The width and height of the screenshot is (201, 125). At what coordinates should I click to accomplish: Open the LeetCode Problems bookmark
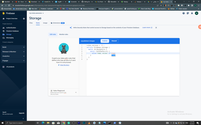pyautogui.click(x=46, y=9)
